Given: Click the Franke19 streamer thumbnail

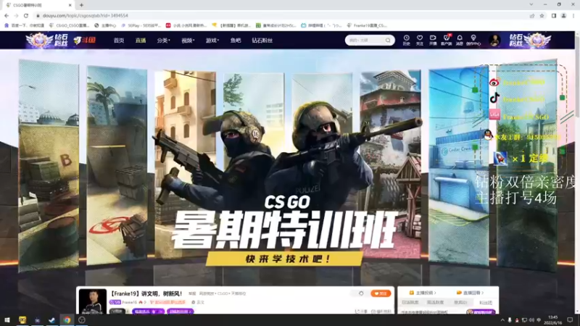Looking at the screenshot, I should point(93,301).
